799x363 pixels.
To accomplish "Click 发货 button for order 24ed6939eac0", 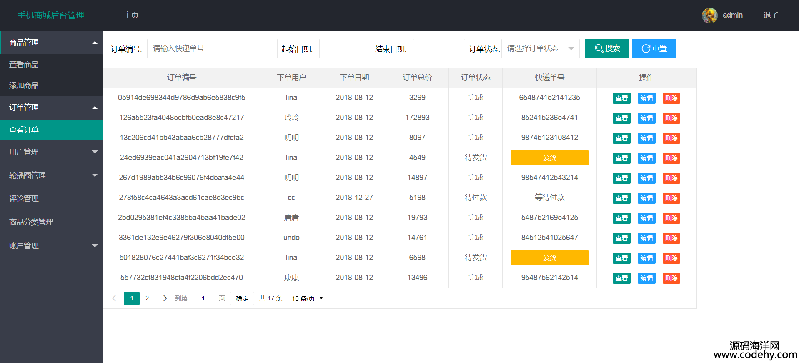I will [549, 158].
